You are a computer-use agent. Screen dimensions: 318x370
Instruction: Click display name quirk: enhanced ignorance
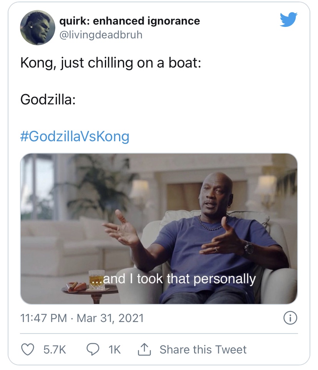(x=129, y=20)
